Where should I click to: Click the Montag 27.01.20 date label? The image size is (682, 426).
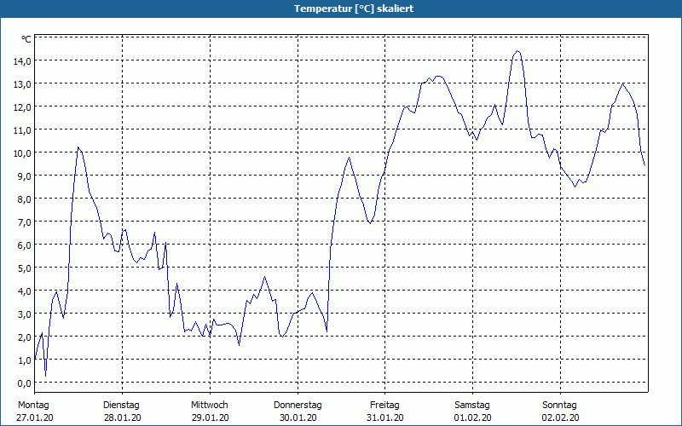point(34,412)
